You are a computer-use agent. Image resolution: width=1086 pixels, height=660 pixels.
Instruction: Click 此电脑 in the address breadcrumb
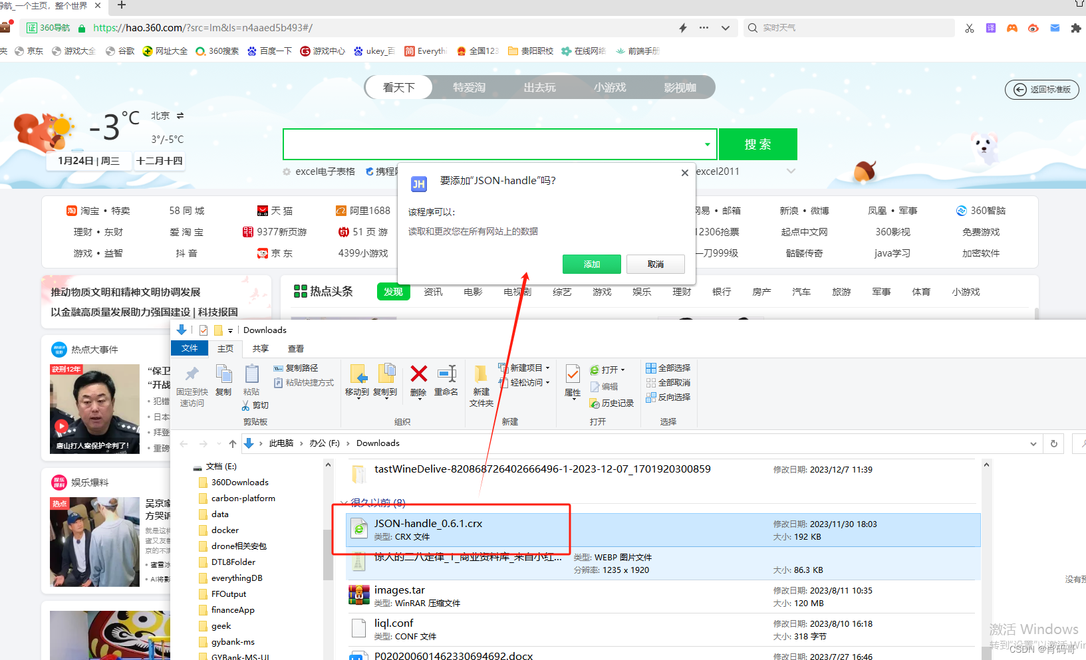tap(281, 443)
